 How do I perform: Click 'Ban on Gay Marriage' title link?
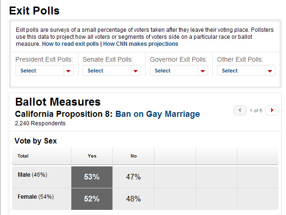pyautogui.click(x=158, y=114)
